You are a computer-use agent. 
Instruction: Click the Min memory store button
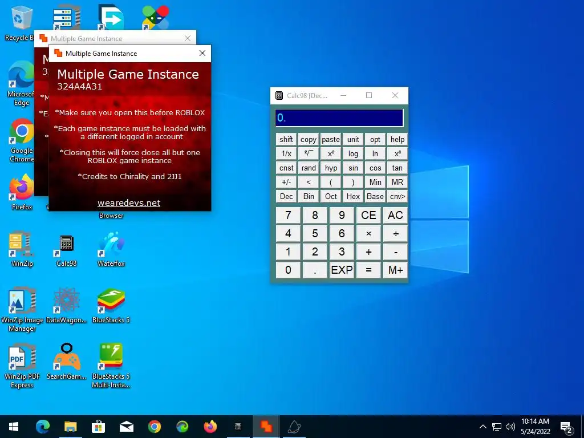pos(375,182)
